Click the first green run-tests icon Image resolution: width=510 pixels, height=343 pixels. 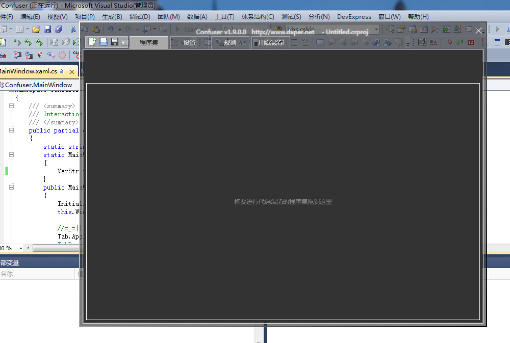[x=17, y=42]
